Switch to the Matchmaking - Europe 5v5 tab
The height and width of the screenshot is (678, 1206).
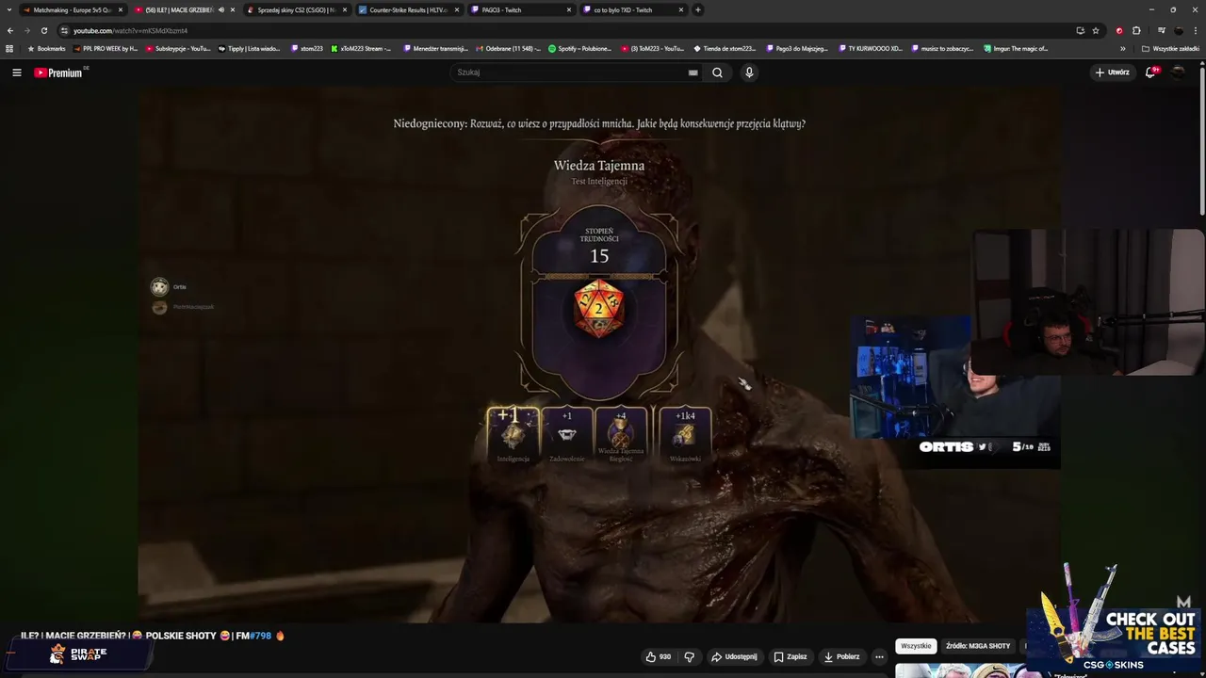(x=72, y=9)
